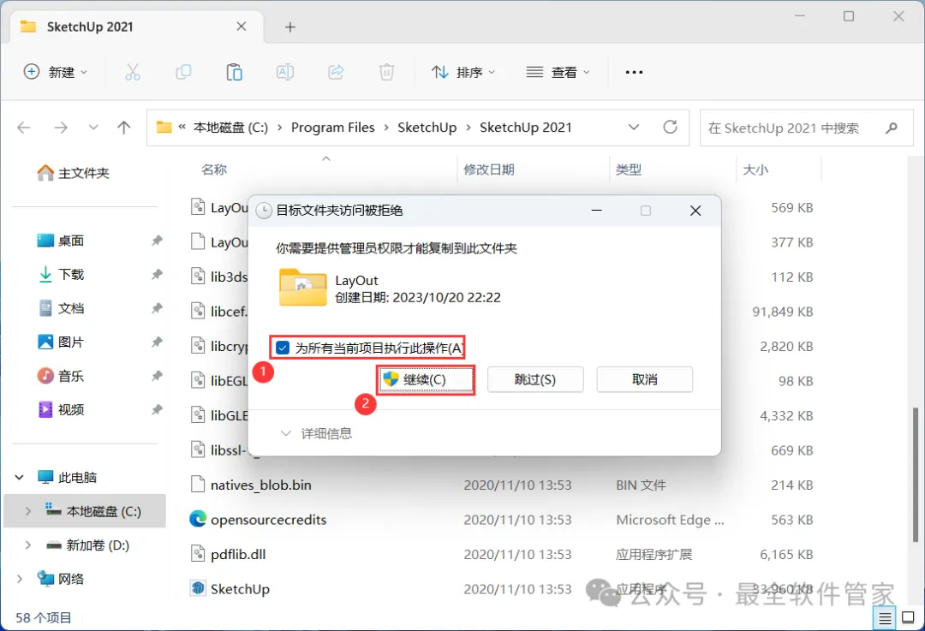Click SketchUp segment in breadcrumb path

(x=427, y=128)
